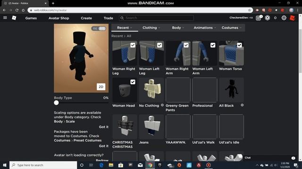Open File Explorer from taskbar
302x169 pixels.
(x=111, y=165)
